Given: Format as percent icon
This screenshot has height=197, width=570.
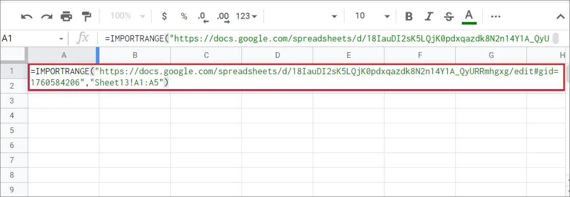Looking at the screenshot, I should tap(185, 16).
